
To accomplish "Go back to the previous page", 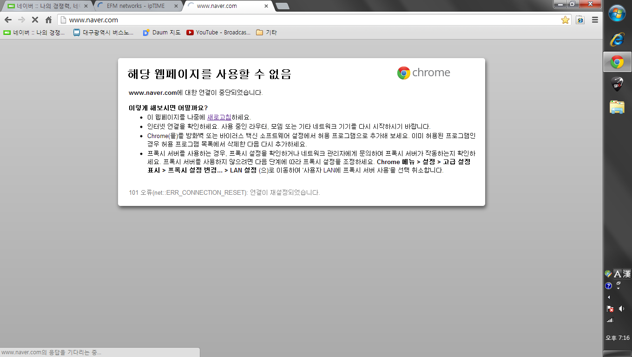I will (x=8, y=20).
